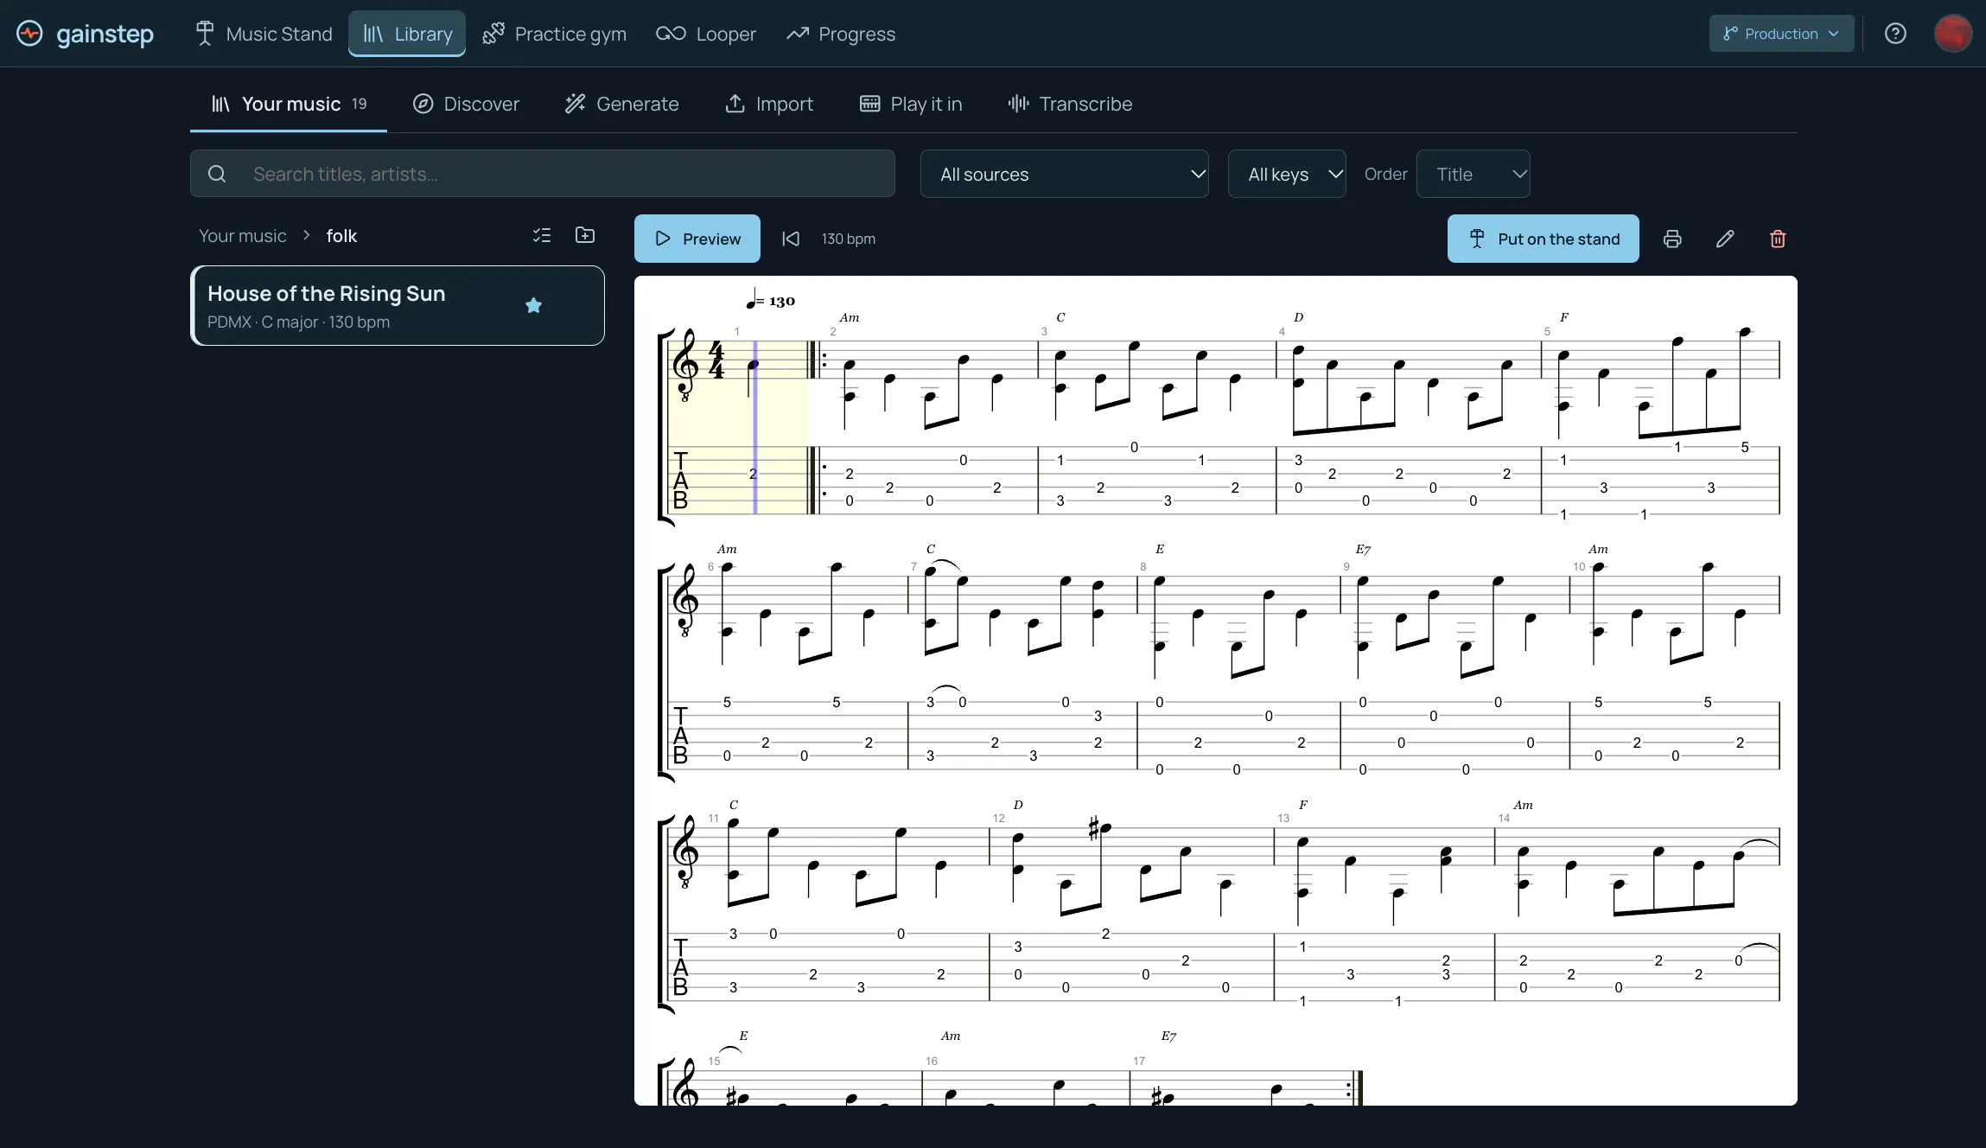Go to Practice gym

[554, 34]
